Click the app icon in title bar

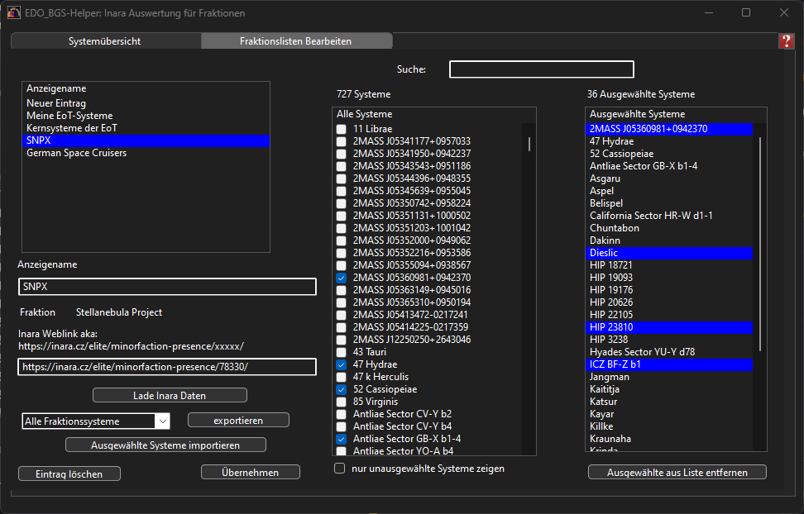[x=14, y=13]
